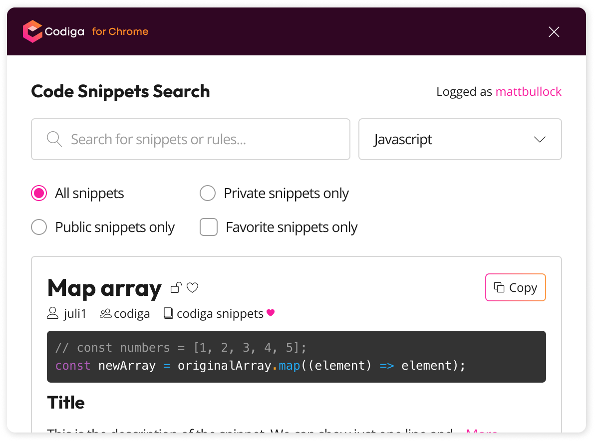Viewport: 595px width, 441px height.
Task: Click the Map array snippet title
Action: coord(104,288)
